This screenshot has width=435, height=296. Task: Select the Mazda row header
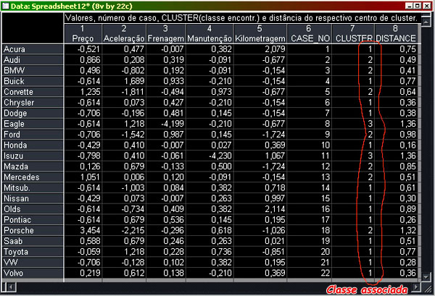(x=33, y=166)
